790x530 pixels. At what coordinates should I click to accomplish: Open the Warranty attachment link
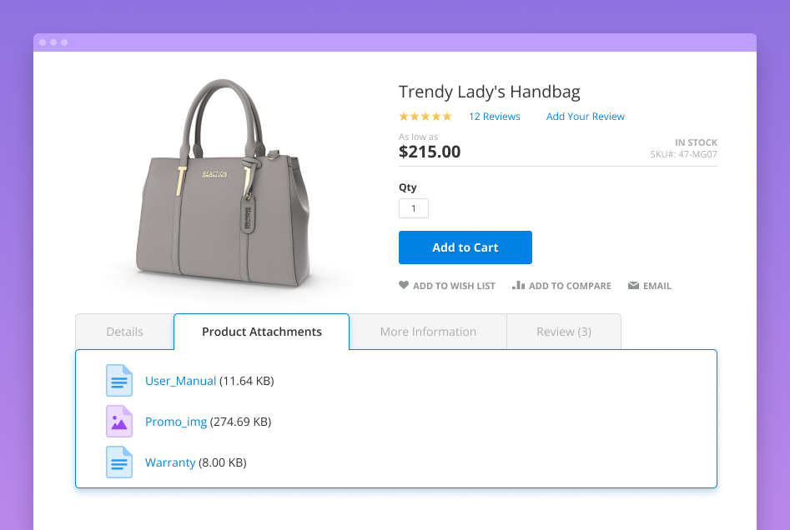click(x=170, y=462)
